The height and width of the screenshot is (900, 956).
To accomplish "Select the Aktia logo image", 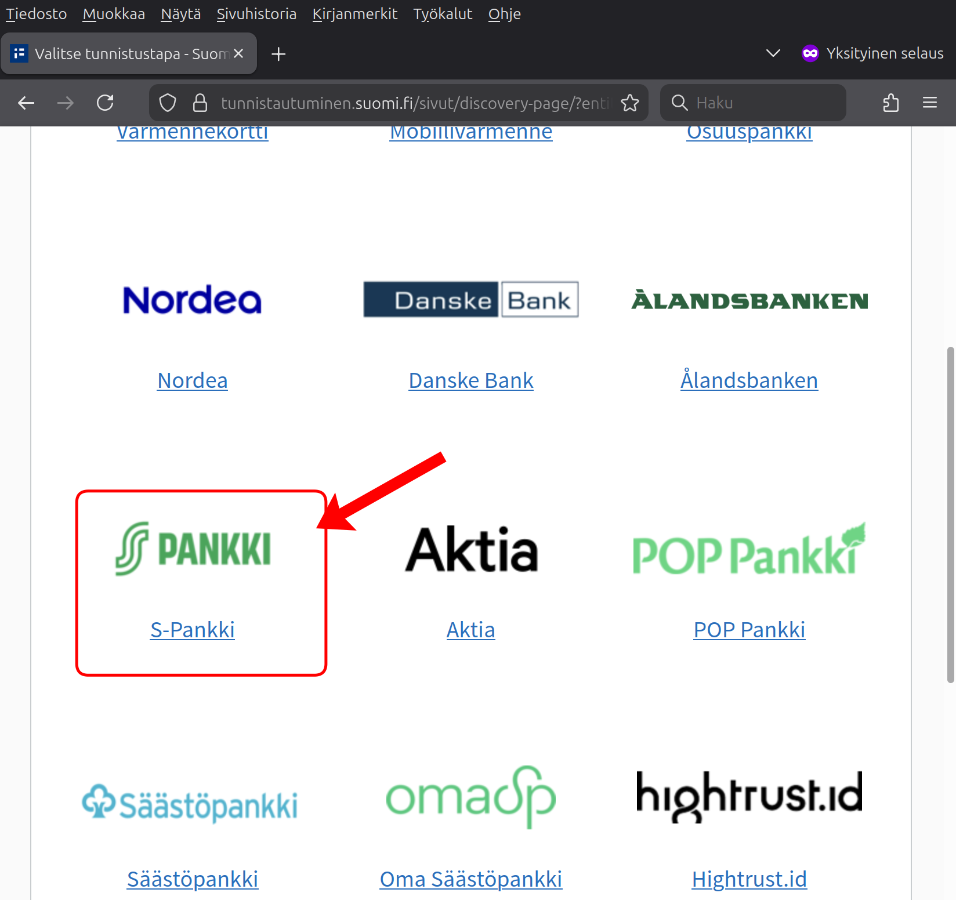I will coord(470,549).
